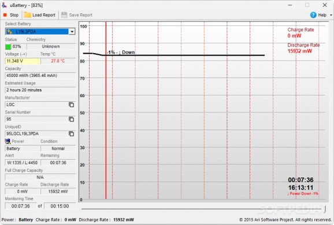Click the Monitoring Time total 00:15:00 field

[60, 206]
